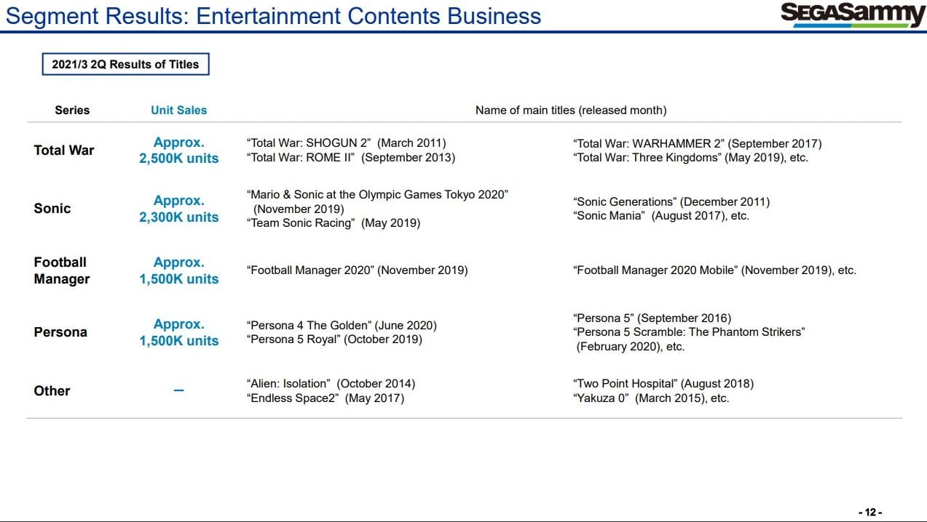Select the 'Other' series label
The height and width of the screenshot is (522, 927).
pos(52,391)
